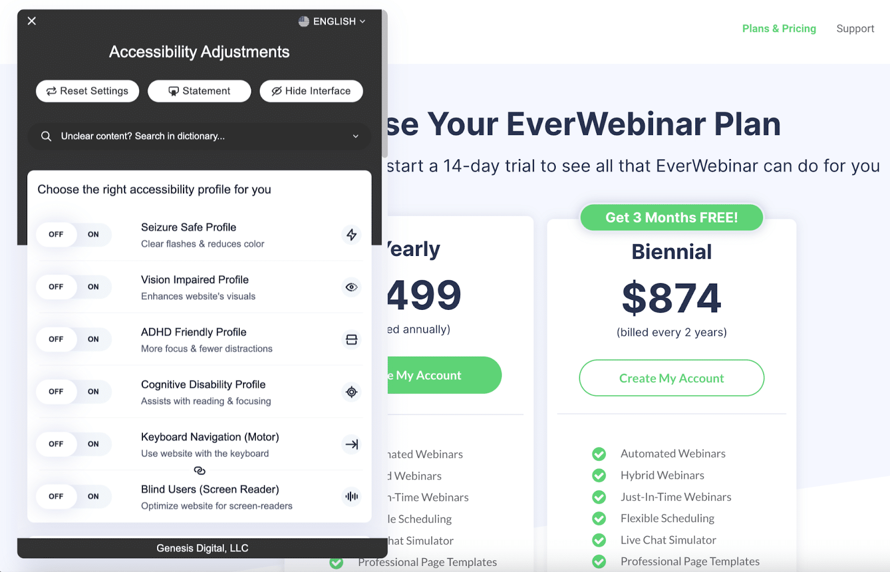Turn ON the Seizure Safe Profile
Image resolution: width=890 pixels, height=572 pixels.
point(93,234)
